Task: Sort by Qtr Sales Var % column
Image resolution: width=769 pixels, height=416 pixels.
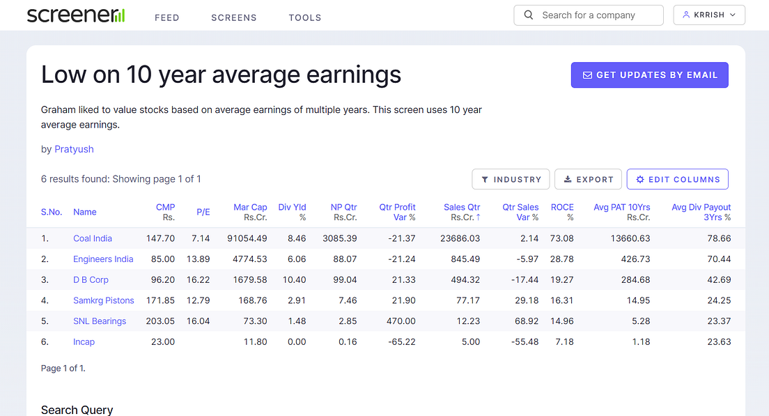Action: point(520,212)
